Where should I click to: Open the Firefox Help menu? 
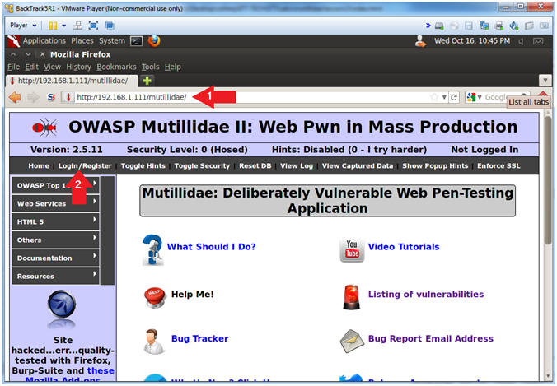click(173, 67)
